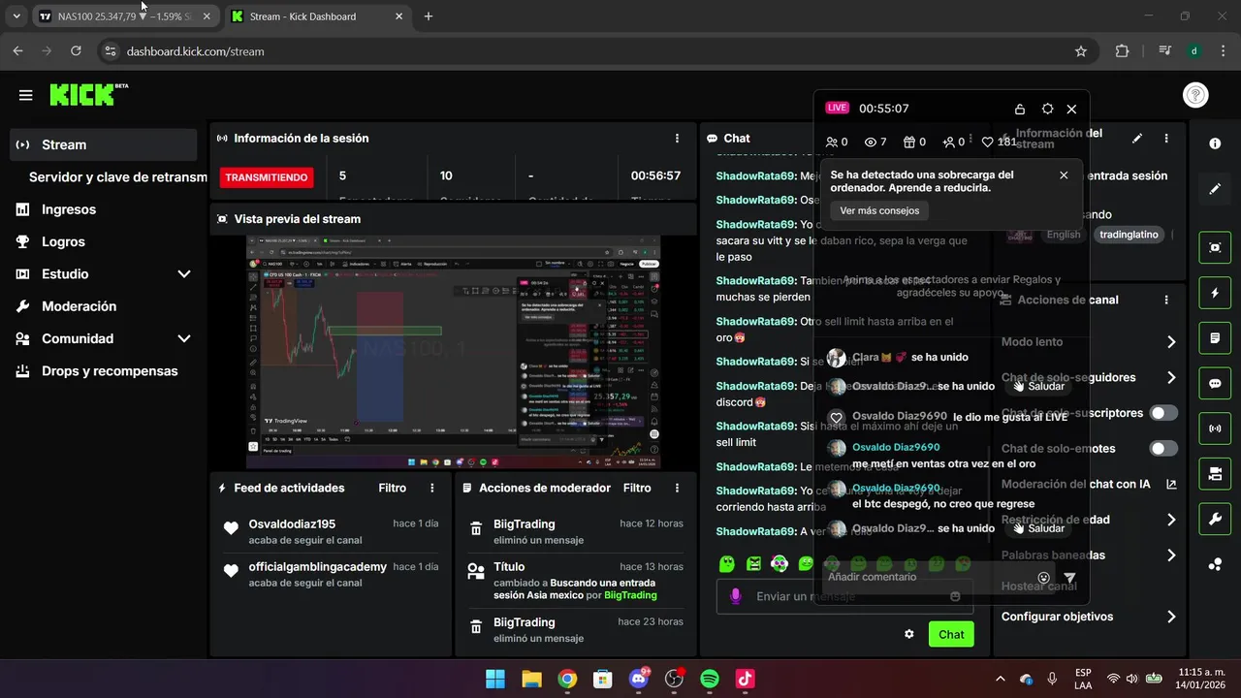Image resolution: width=1241 pixels, height=698 pixels.
Task: Open the Spotify taskbar icon
Action: tap(710, 679)
